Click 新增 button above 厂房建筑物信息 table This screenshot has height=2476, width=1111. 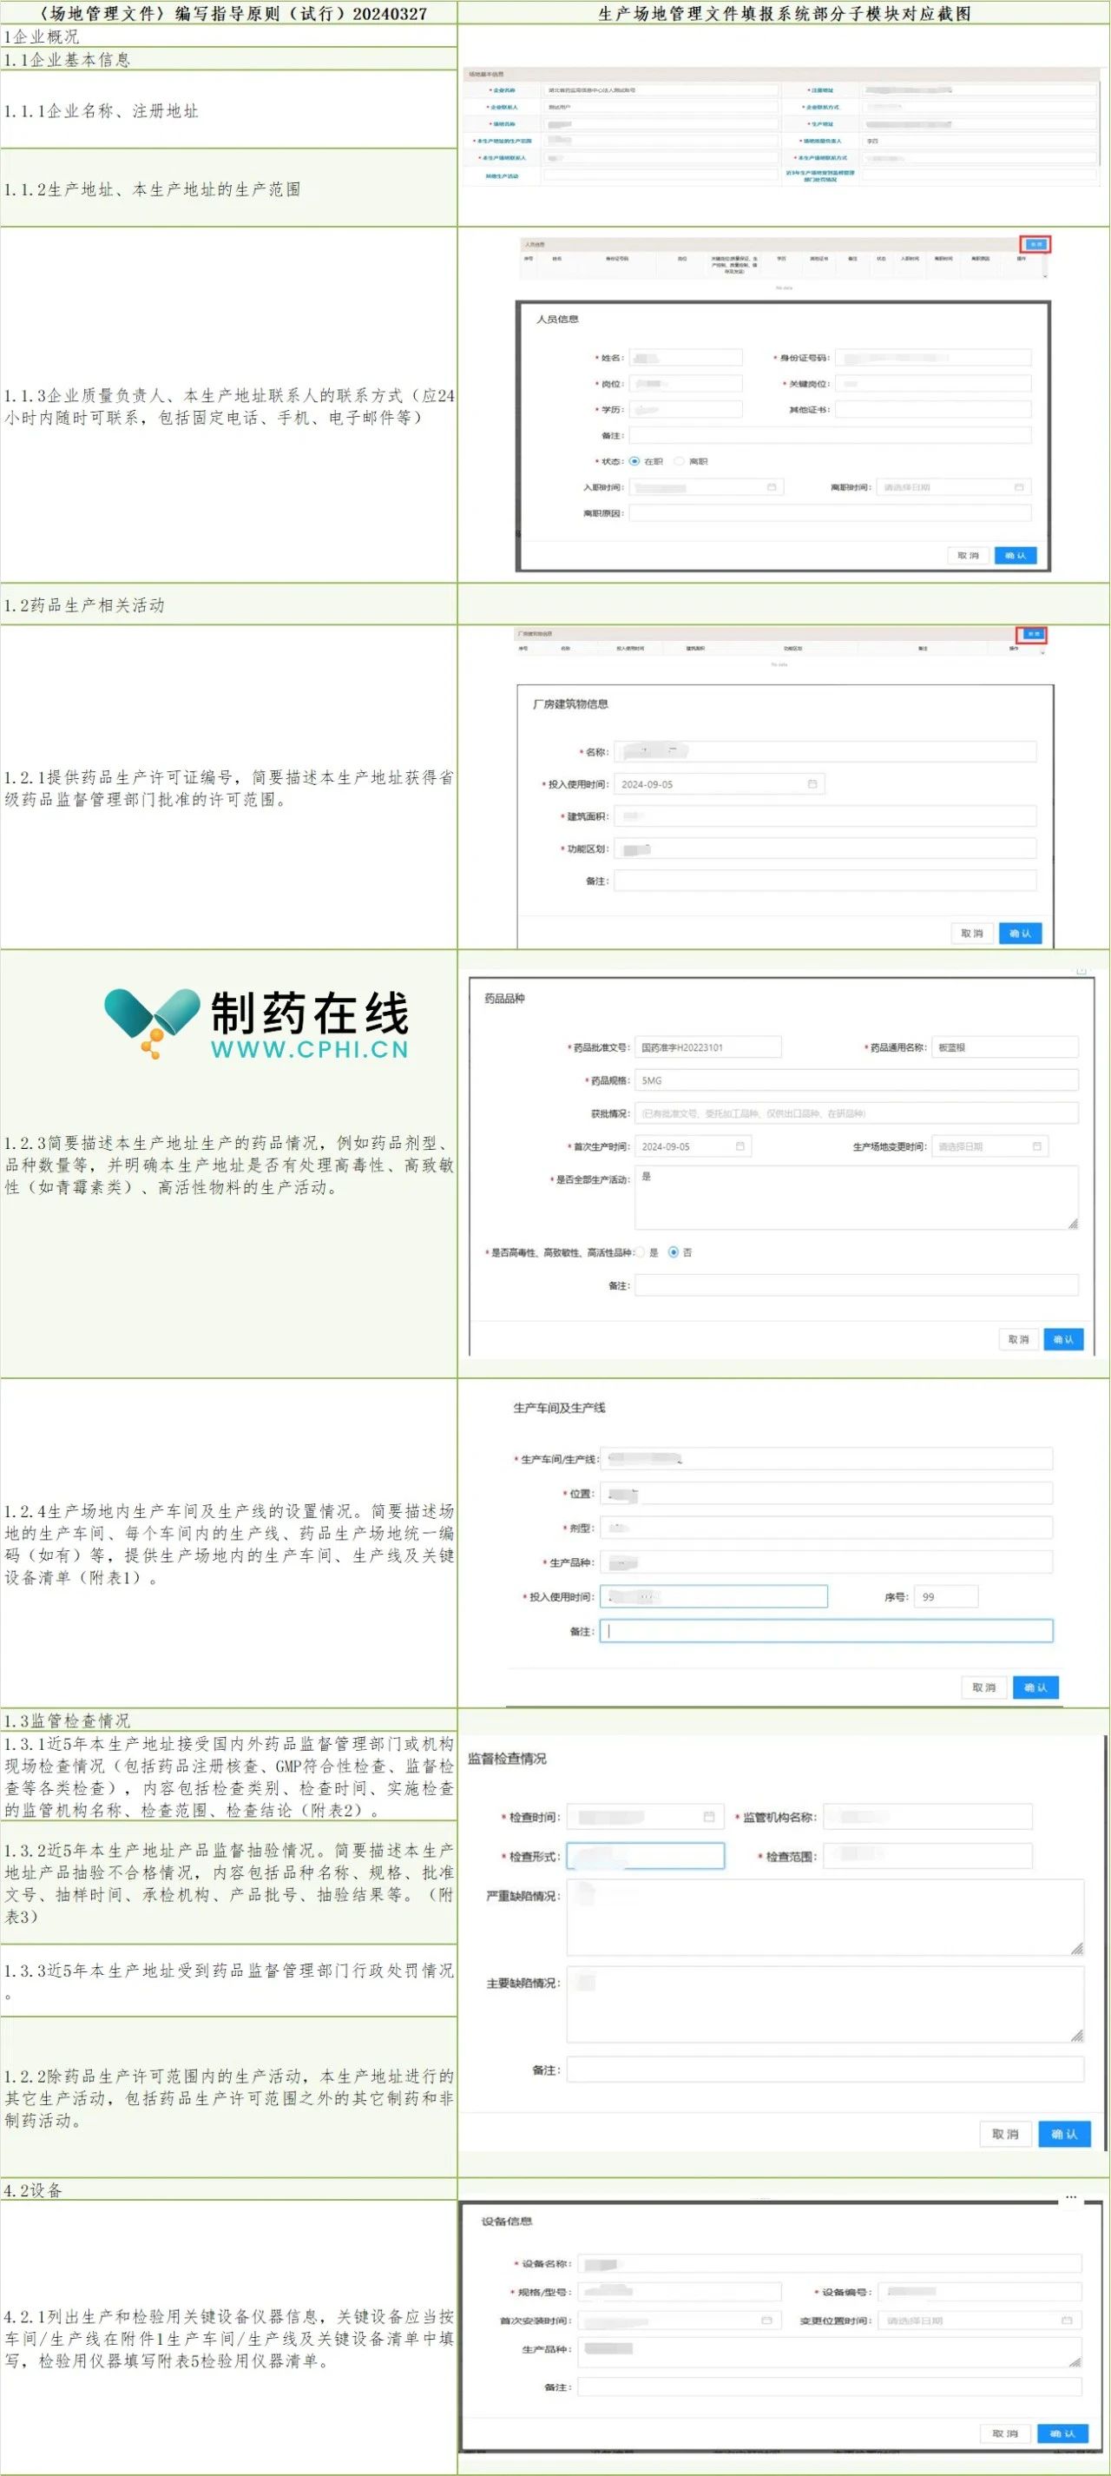(1032, 634)
